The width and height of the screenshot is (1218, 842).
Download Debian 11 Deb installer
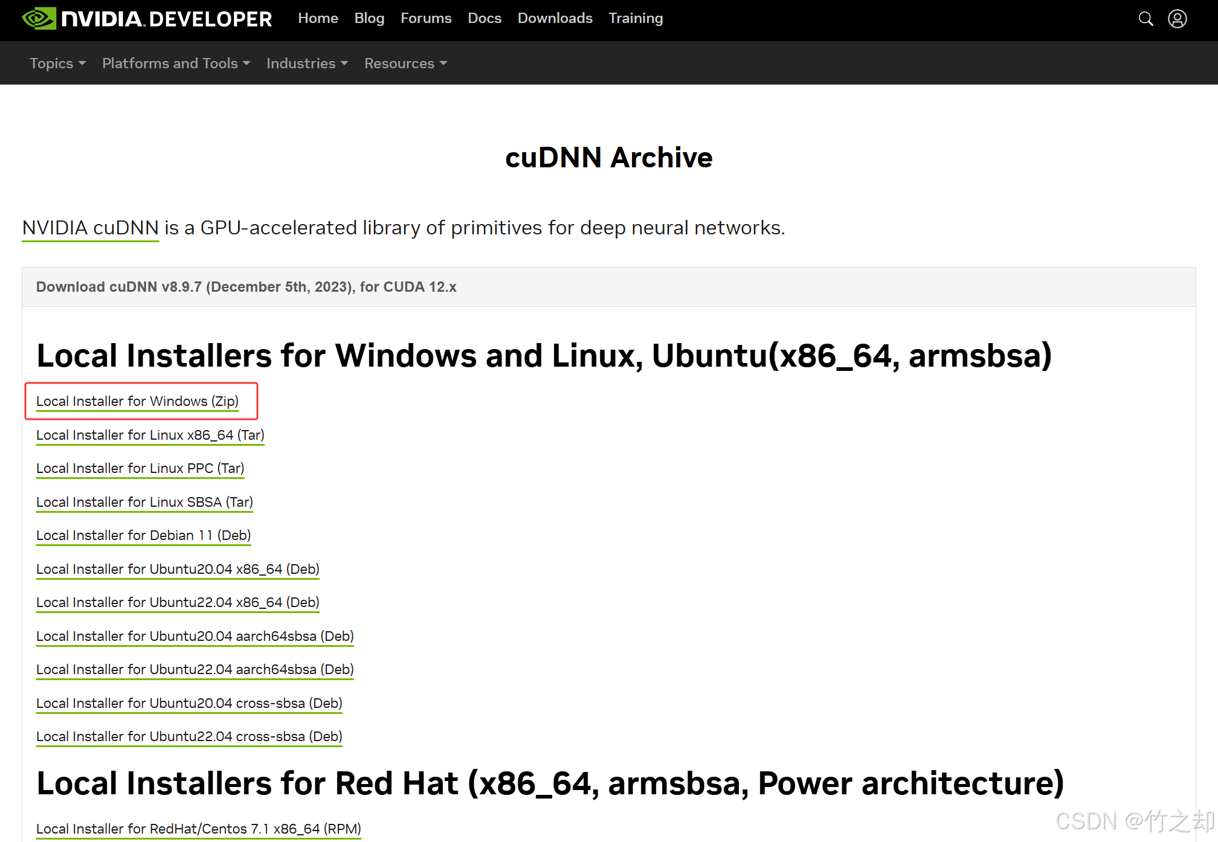(143, 536)
